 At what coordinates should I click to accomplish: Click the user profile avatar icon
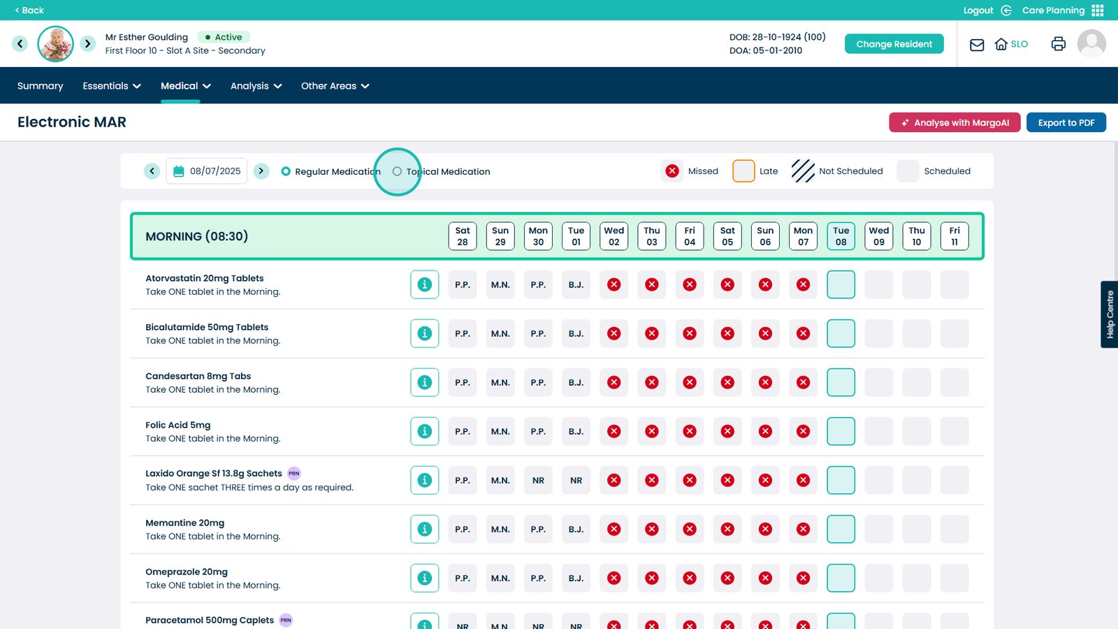[x=1091, y=44]
